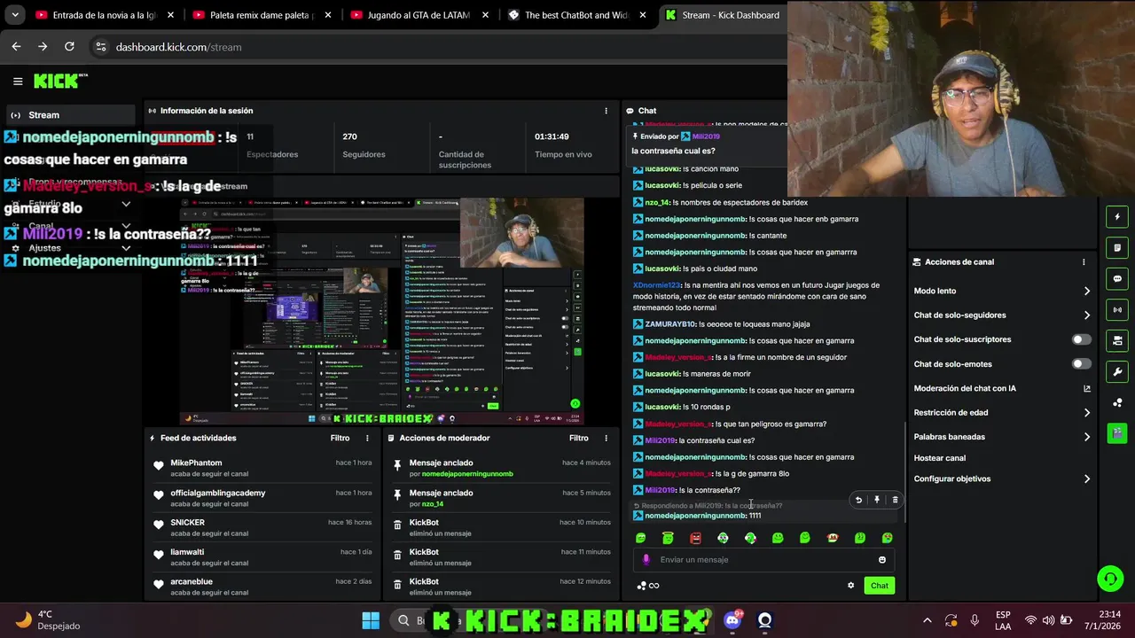Image resolution: width=1135 pixels, height=638 pixels.
Task: Switch to Paleta remix YouTube tab
Action: click(262, 15)
